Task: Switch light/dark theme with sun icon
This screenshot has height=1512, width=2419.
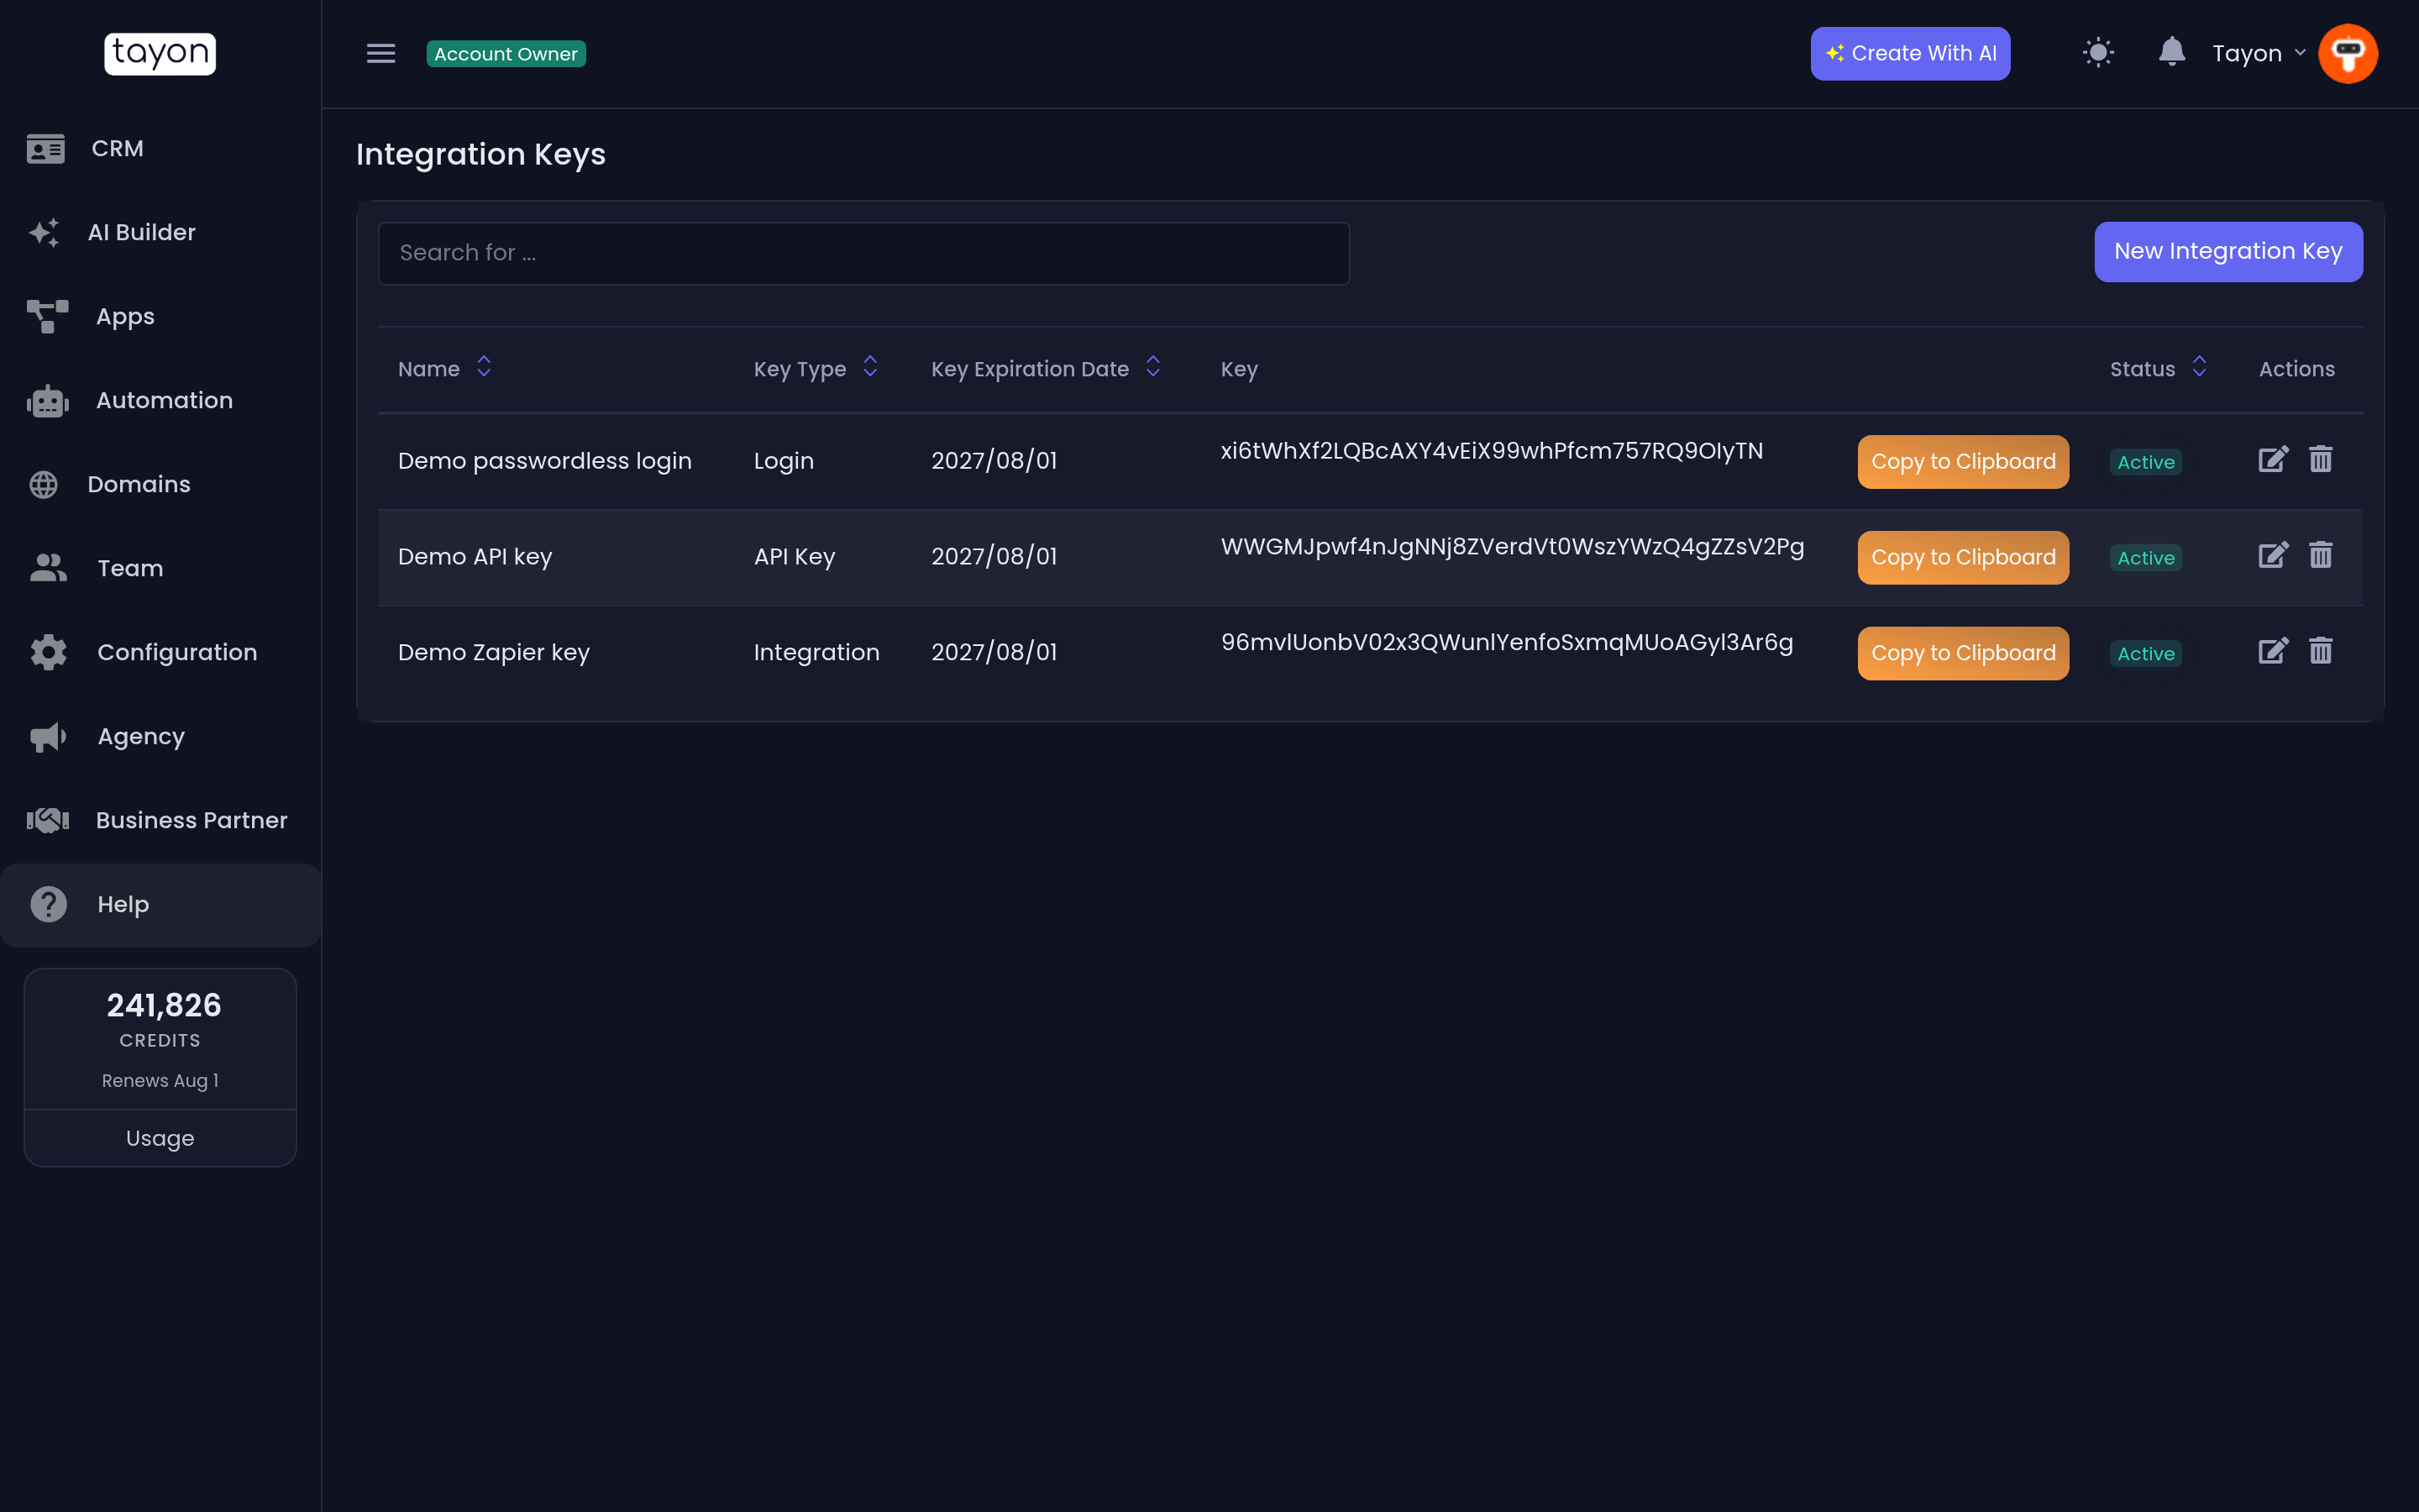Action: click(2098, 52)
